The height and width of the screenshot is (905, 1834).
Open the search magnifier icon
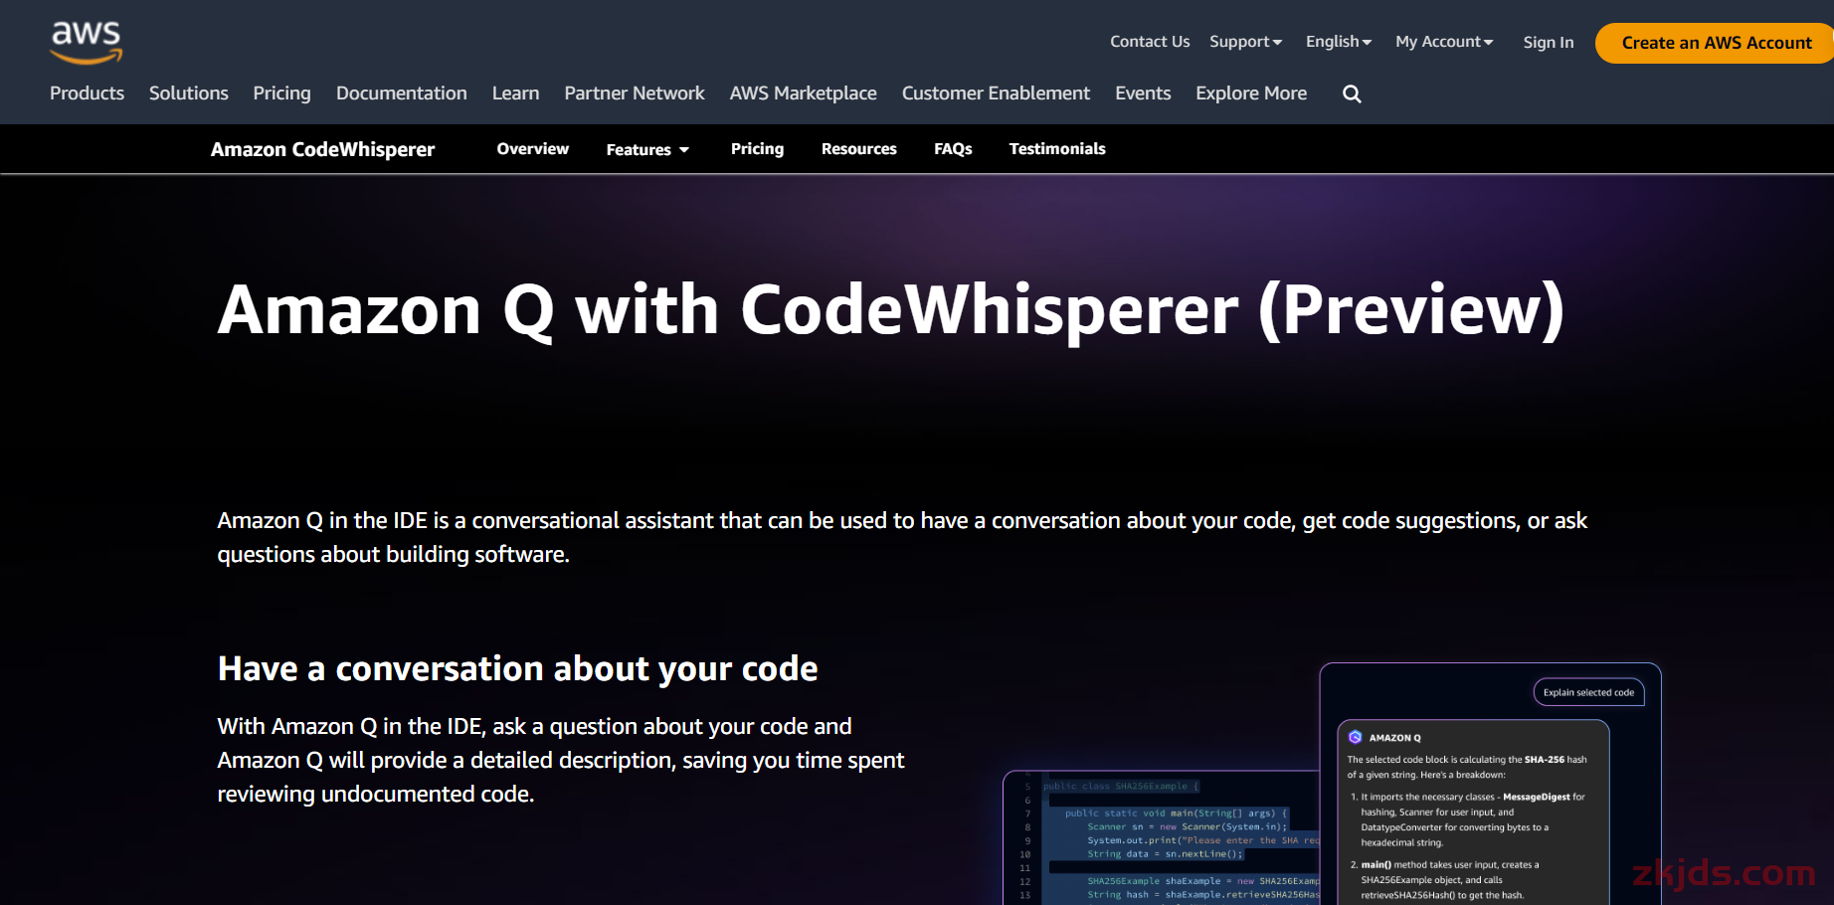coord(1352,93)
